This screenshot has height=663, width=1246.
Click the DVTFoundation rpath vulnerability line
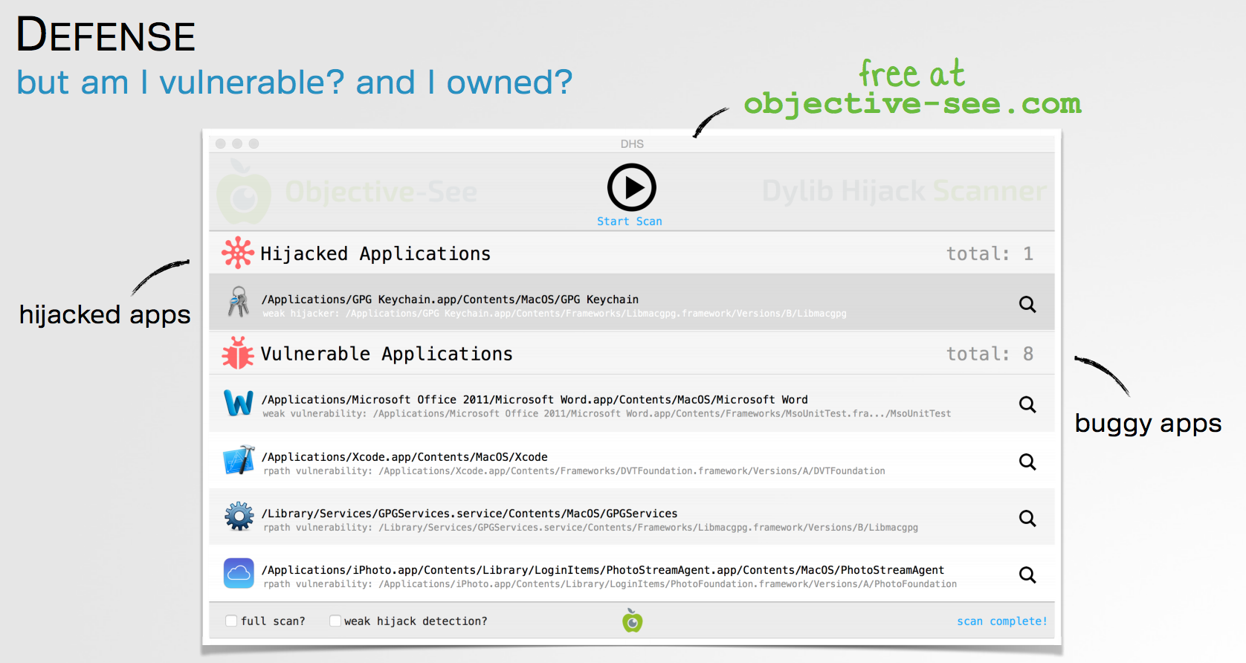(x=574, y=471)
